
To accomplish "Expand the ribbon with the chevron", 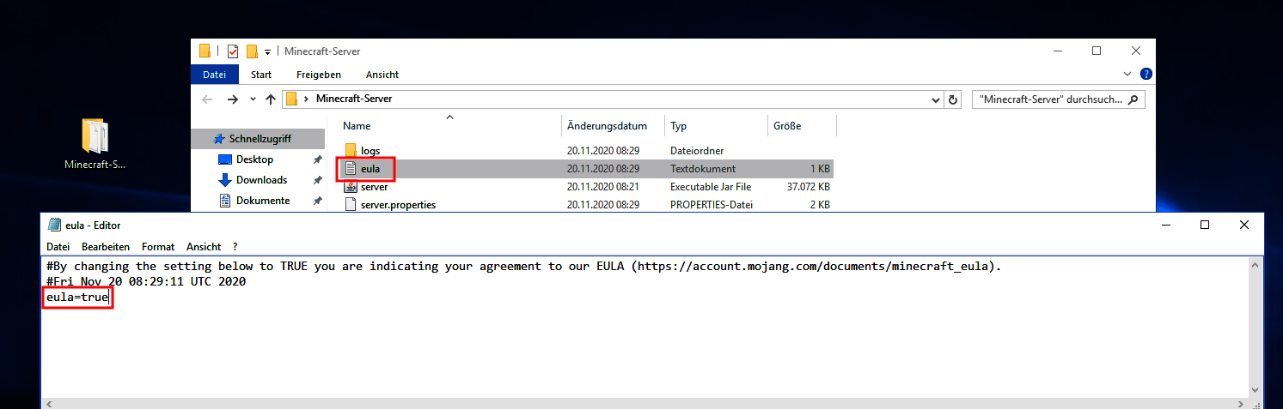I will click(x=1128, y=75).
